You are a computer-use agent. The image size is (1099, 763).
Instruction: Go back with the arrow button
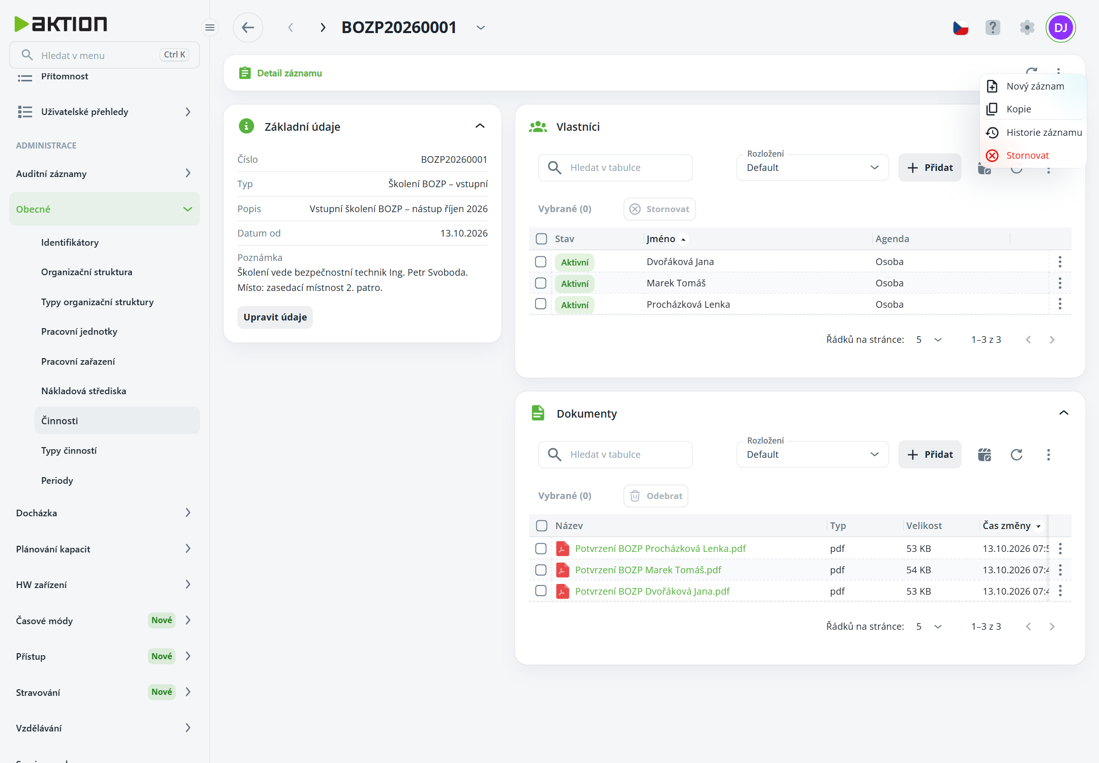(248, 27)
